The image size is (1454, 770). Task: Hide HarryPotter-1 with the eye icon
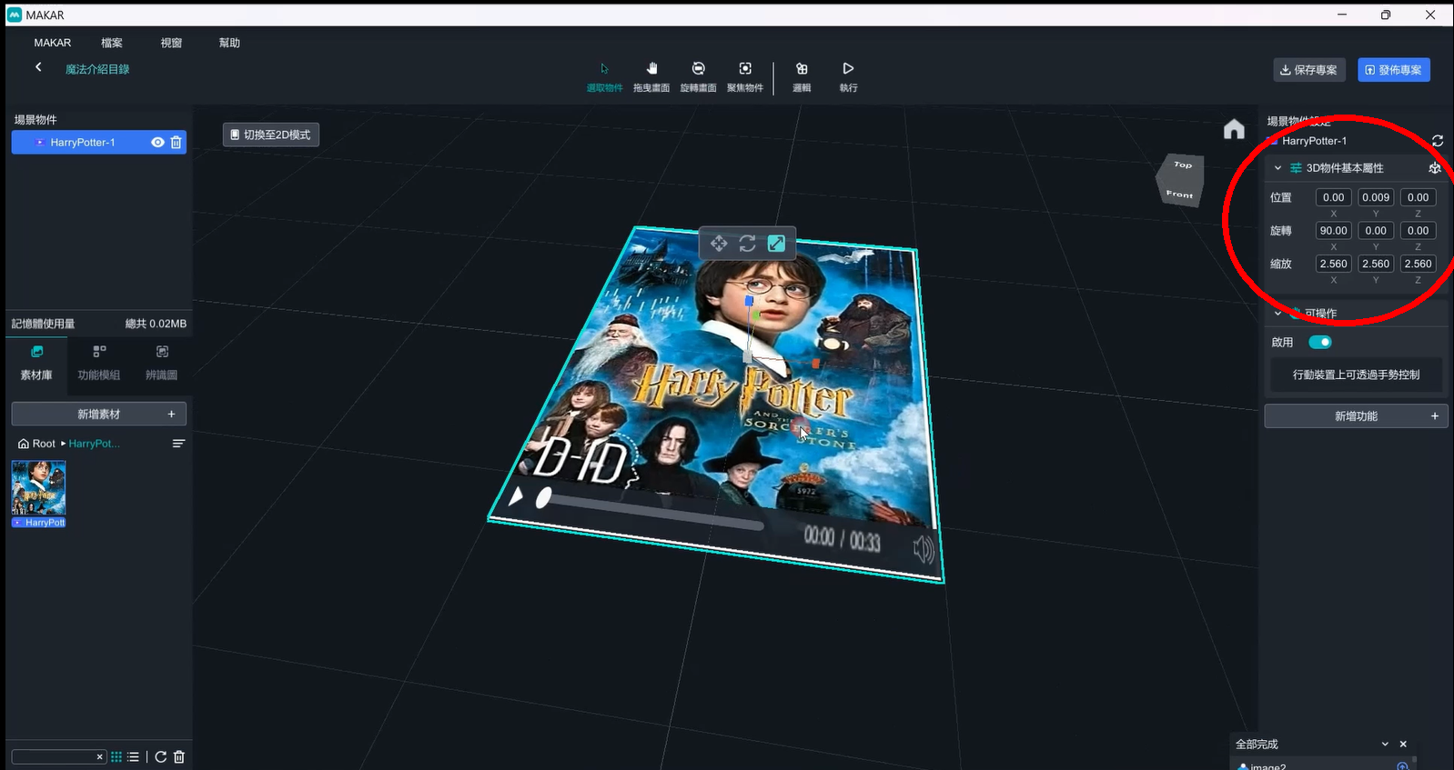click(x=157, y=143)
